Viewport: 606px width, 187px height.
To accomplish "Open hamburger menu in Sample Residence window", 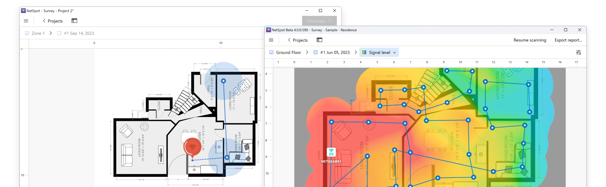I will pyautogui.click(x=271, y=40).
